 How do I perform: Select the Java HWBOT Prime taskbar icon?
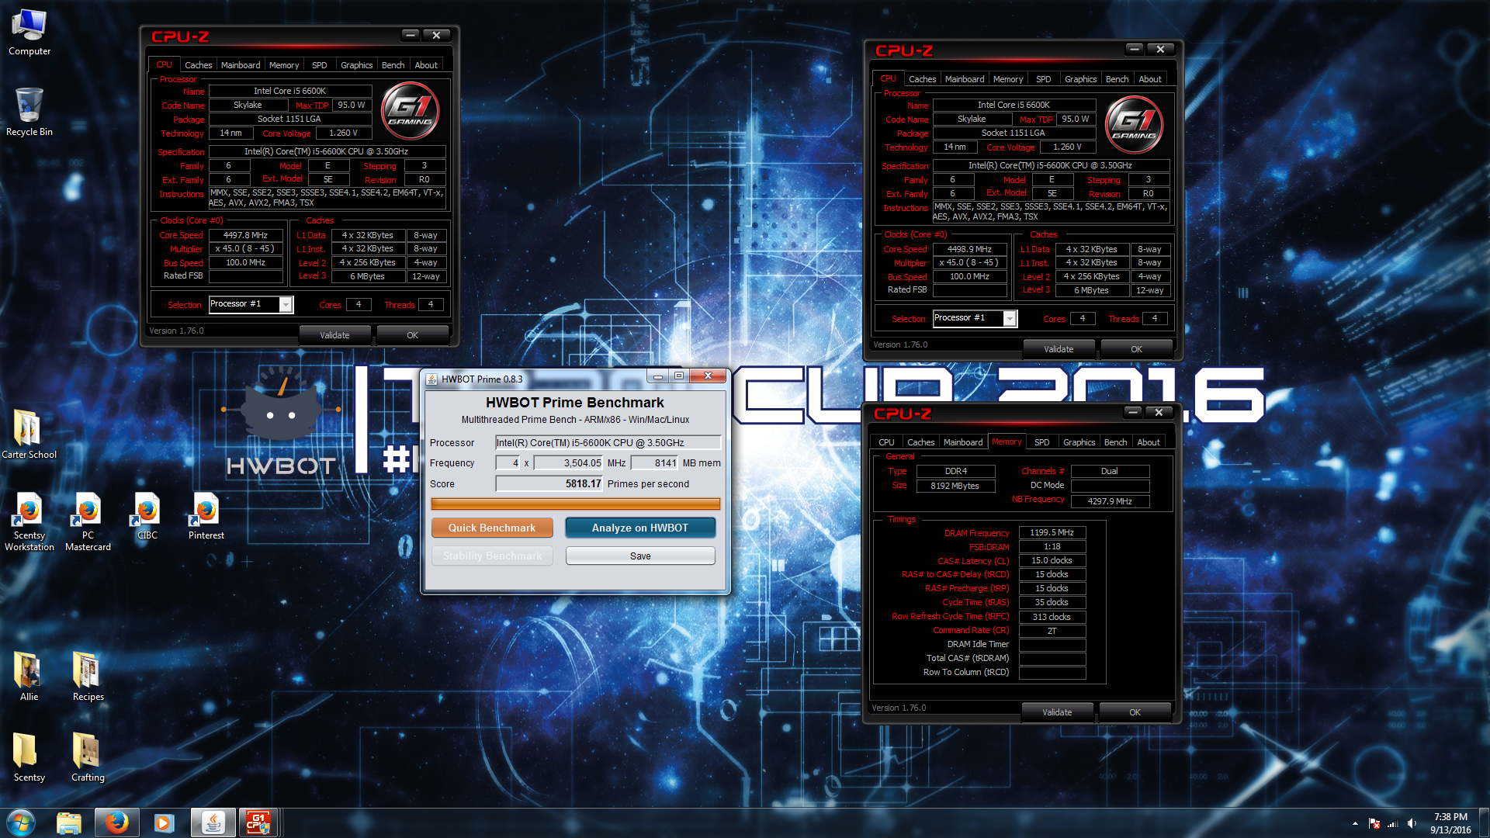(x=213, y=822)
